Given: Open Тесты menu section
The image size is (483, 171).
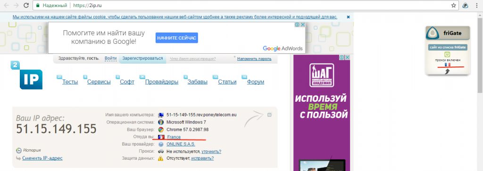Looking at the screenshot, I should coord(70,82).
